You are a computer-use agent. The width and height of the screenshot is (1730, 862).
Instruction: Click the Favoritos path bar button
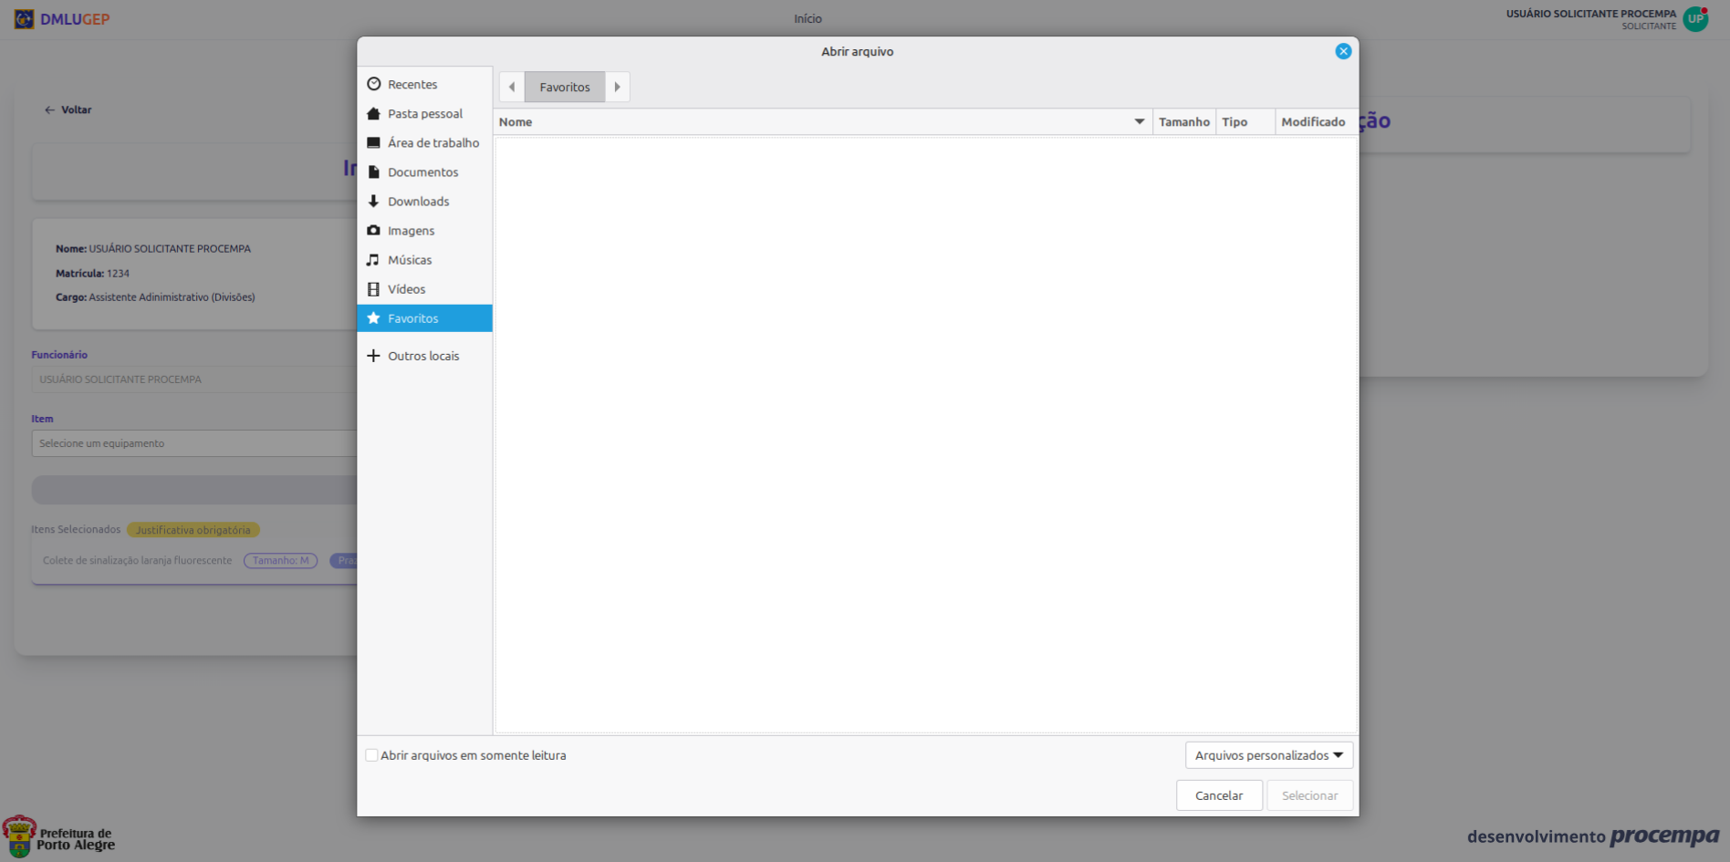pyautogui.click(x=565, y=88)
